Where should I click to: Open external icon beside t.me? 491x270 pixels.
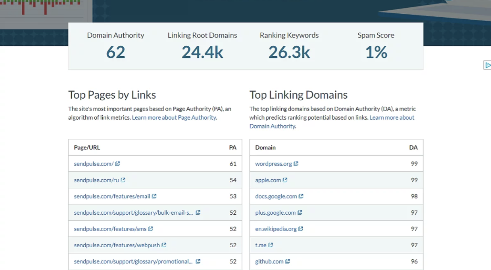click(x=271, y=245)
